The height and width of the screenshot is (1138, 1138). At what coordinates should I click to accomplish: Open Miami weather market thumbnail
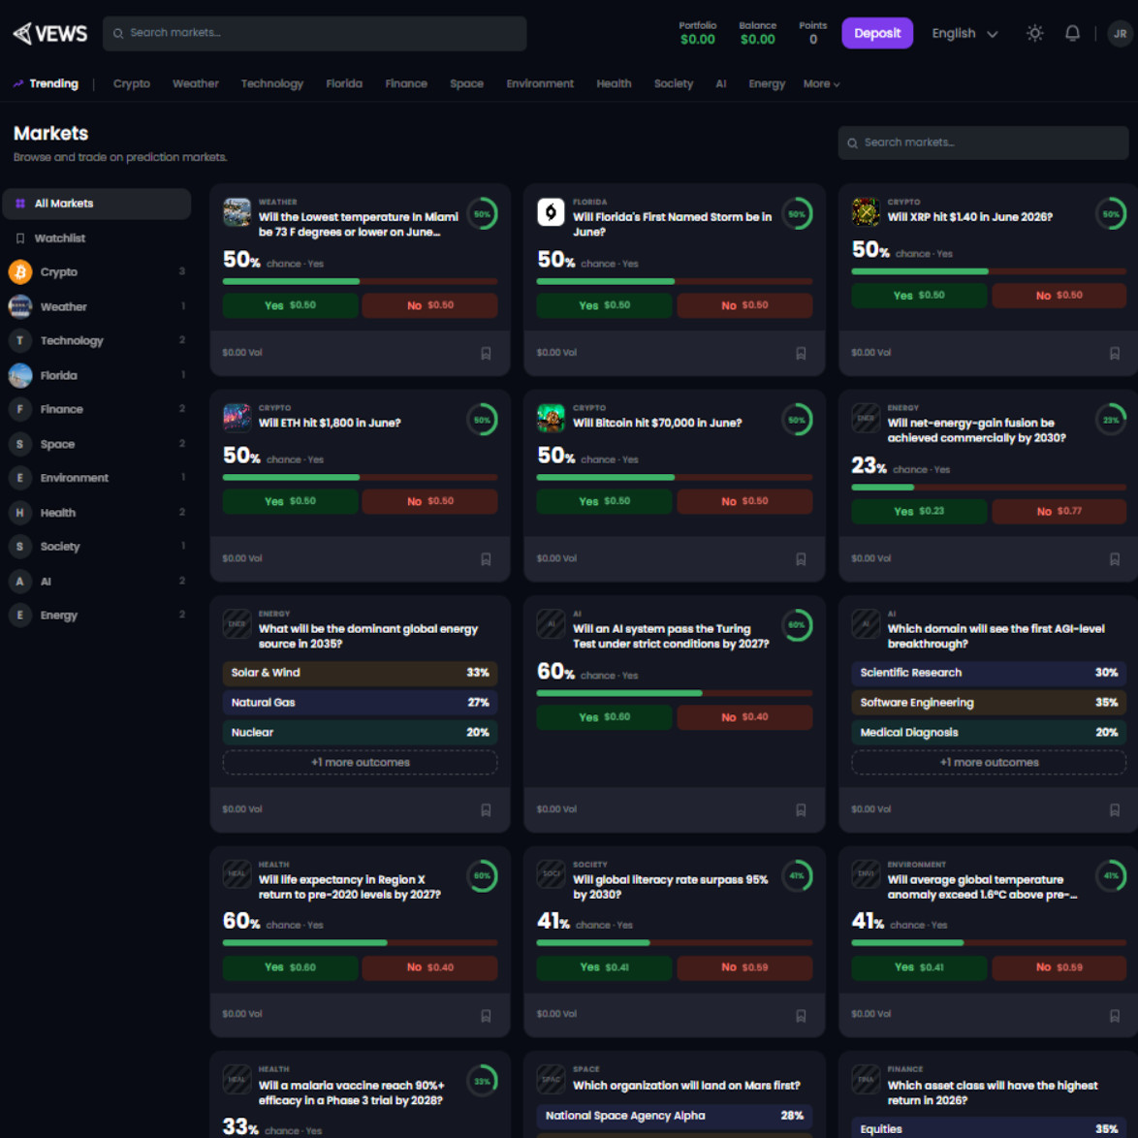pos(237,212)
